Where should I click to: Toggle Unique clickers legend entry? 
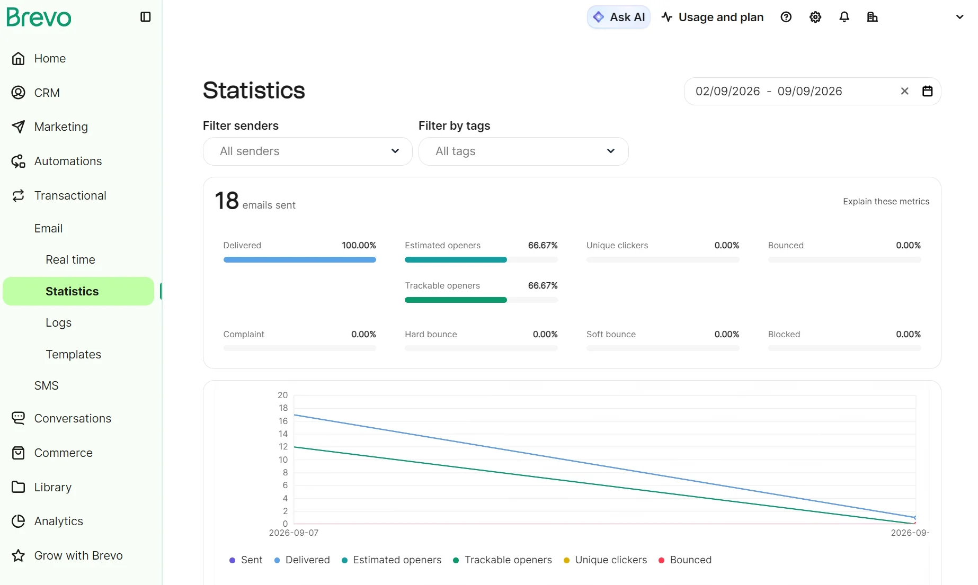pos(606,560)
